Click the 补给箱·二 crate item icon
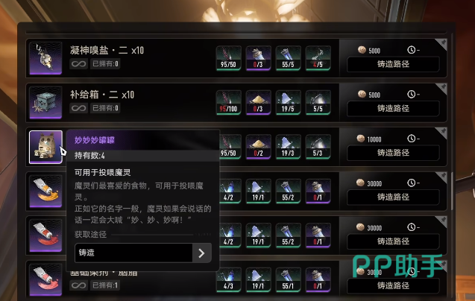The height and width of the screenshot is (301, 475). (45, 102)
